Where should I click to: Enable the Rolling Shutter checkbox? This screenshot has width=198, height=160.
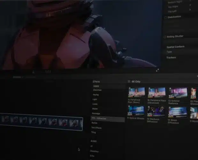tap(165, 37)
